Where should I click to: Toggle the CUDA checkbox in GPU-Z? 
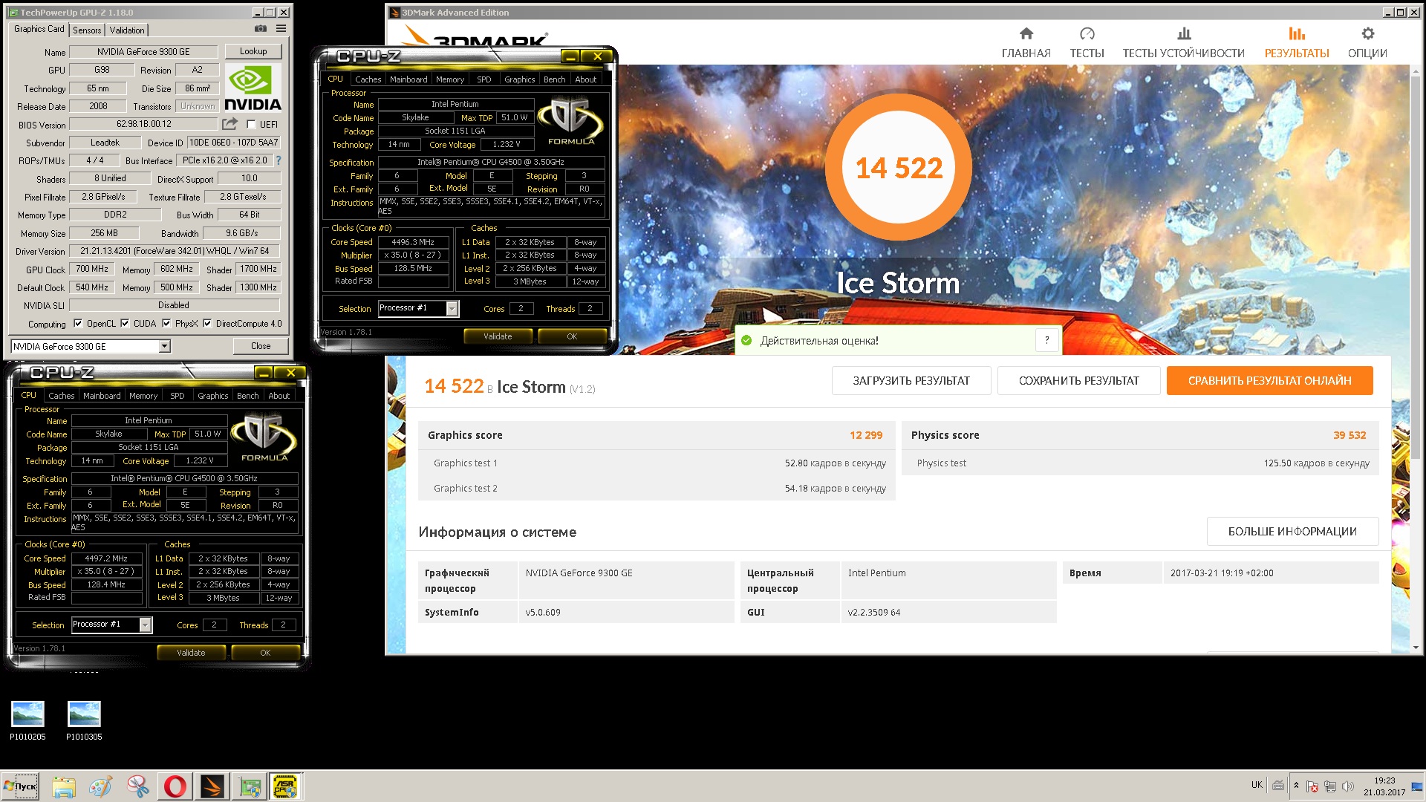tap(125, 323)
